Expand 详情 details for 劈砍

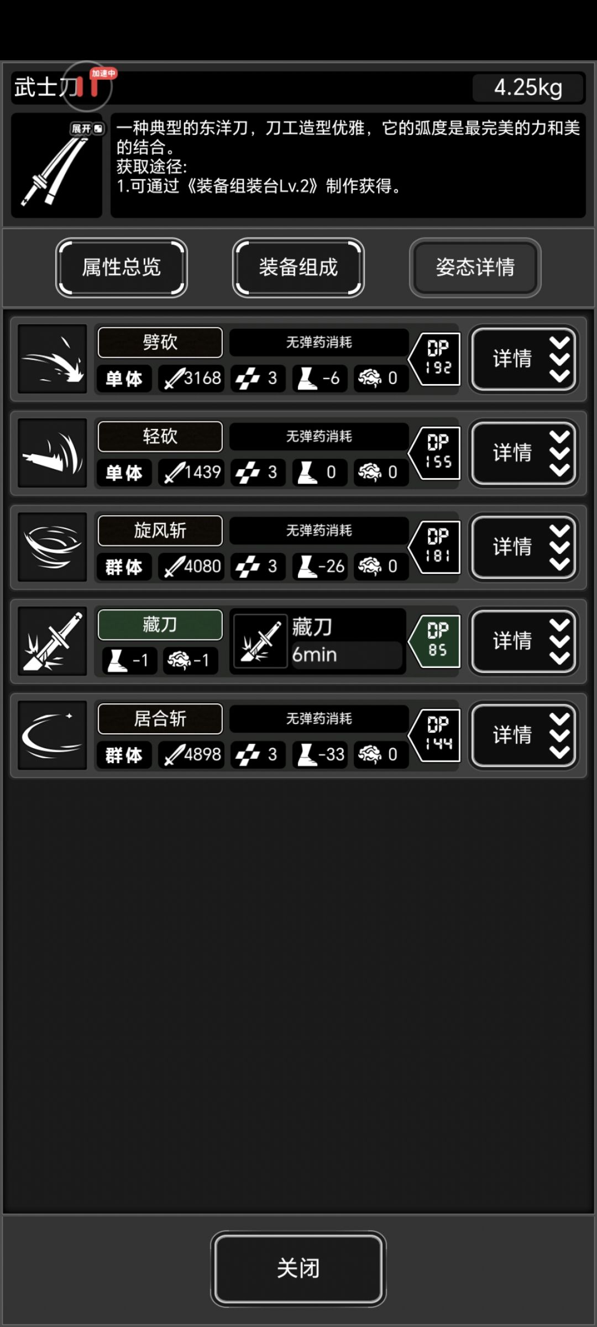[x=523, y=359]
